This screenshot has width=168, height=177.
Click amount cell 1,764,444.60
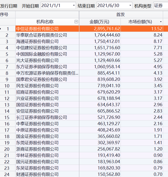click(x=100, y=35)
